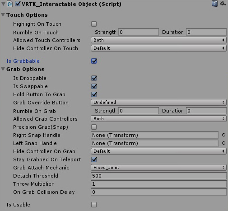The width and height of the screenshot is (228, 211).
Task: Click the Detach Threshold value field
Action: [158, 176]
